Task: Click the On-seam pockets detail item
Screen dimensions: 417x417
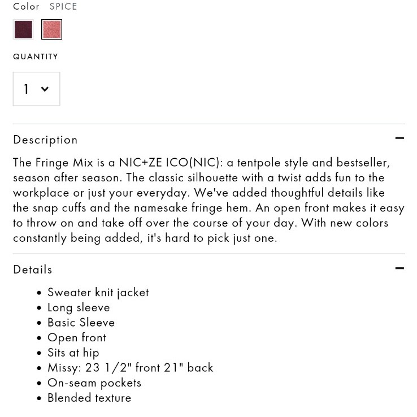Action: (x=94, y=383)
